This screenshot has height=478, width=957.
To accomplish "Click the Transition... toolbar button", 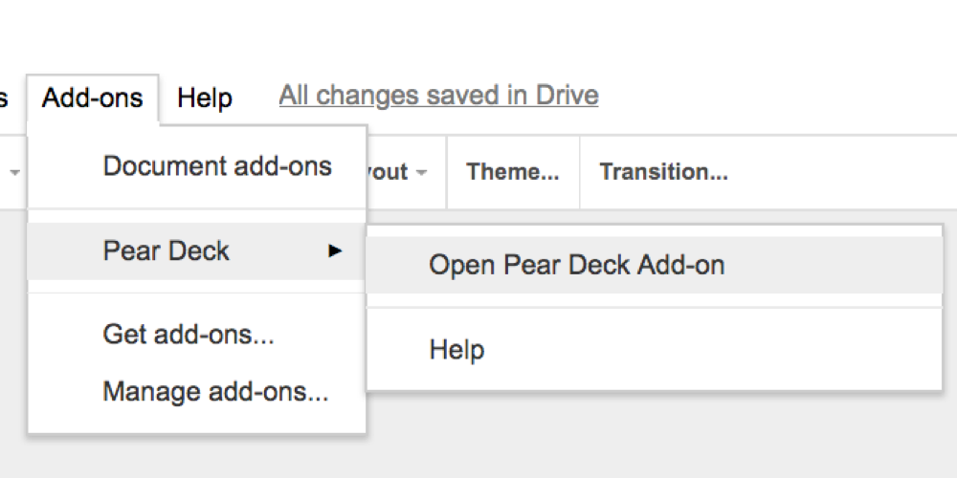I will pos(663,173).
